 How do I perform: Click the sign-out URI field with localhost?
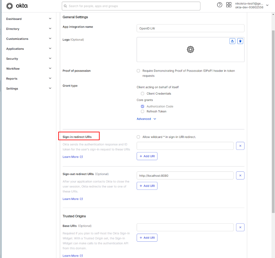coord(185,175)
